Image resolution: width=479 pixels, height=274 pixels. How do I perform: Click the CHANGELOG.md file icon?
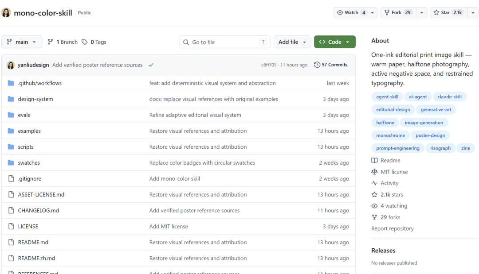[x=11, y=210]
